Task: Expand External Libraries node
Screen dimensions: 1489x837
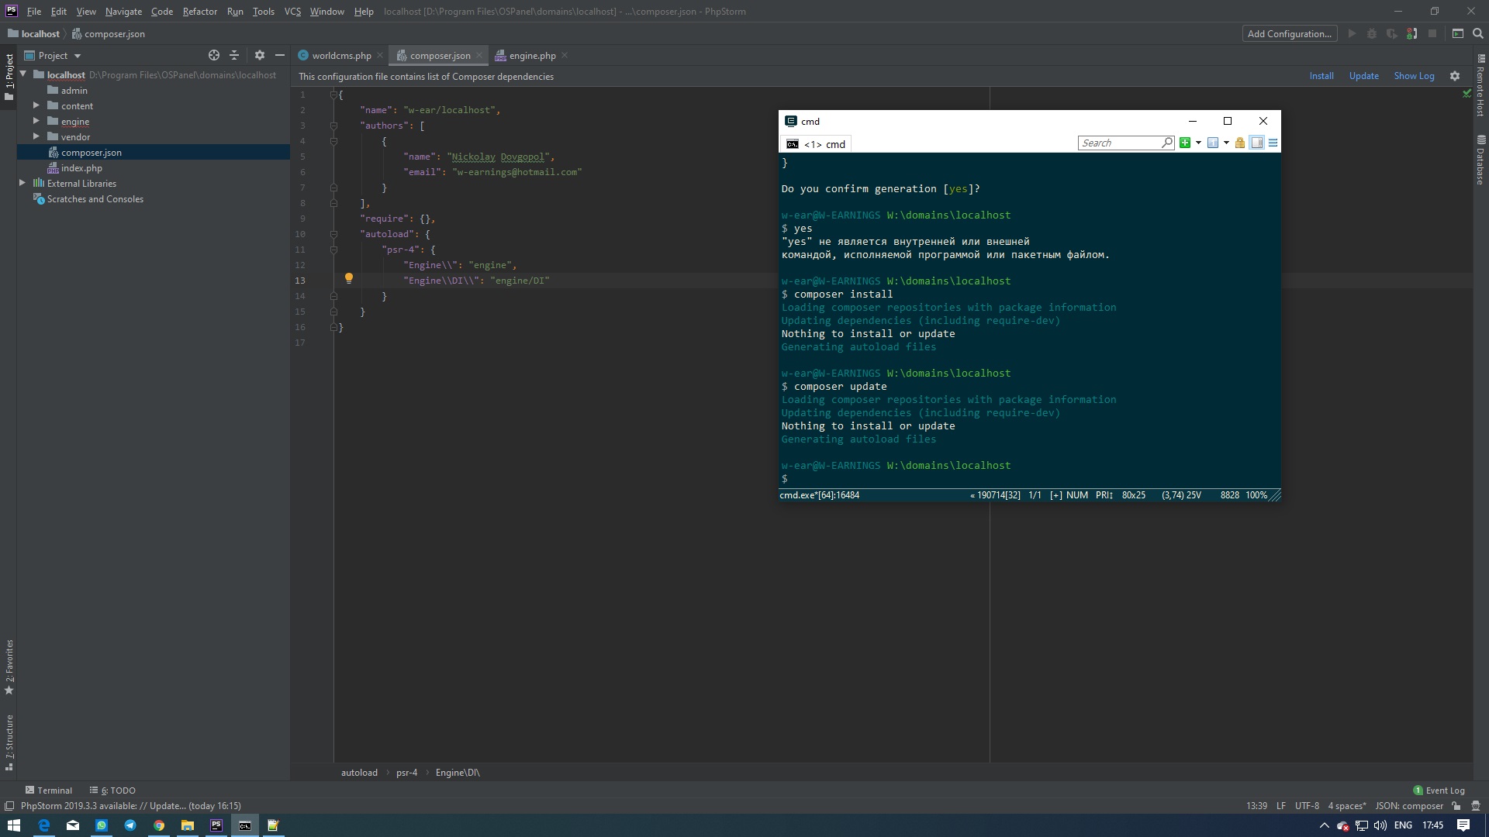Action: [22, 183]
